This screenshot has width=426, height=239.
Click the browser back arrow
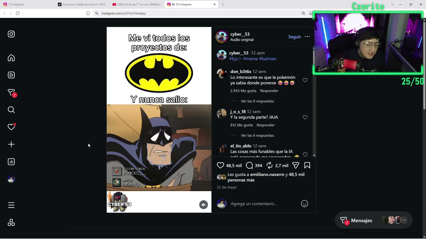pyautogui.click(x=4, y=13)
